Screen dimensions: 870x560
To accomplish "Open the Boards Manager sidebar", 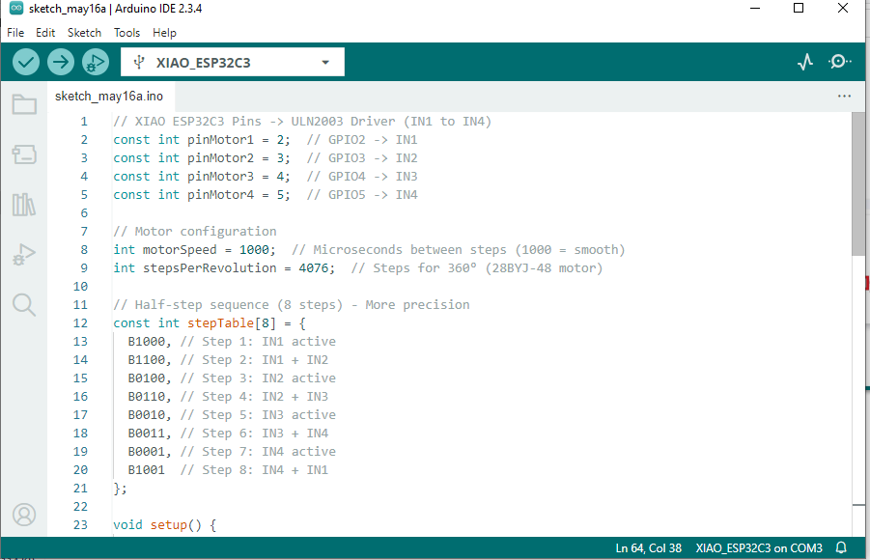I will click(x=24, y=154).
